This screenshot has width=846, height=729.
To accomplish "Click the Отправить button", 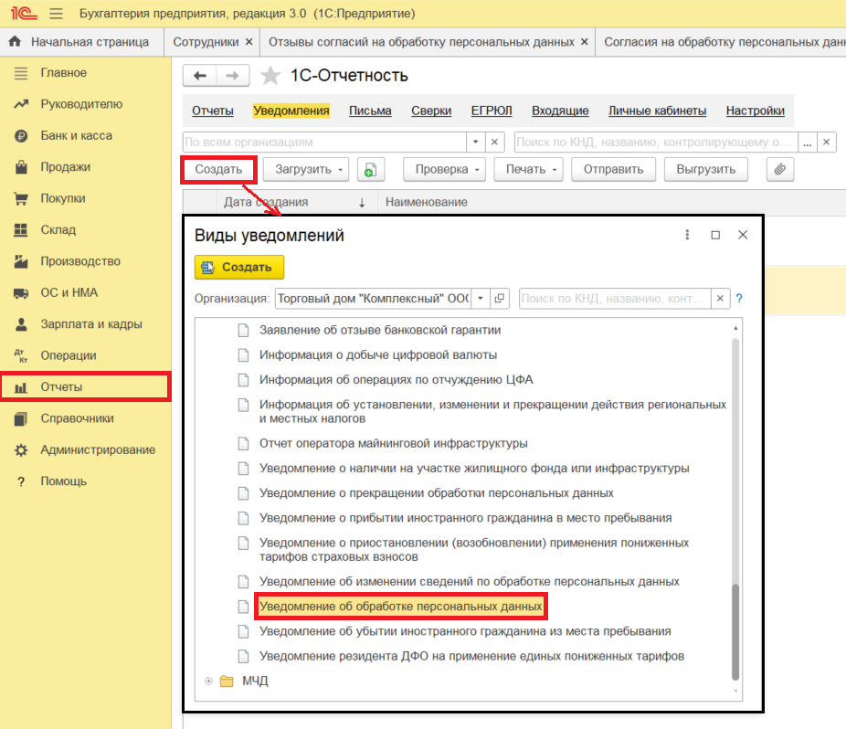I will pos(612,169).
